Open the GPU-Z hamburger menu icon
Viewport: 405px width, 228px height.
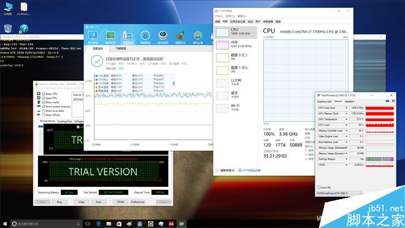393,101
